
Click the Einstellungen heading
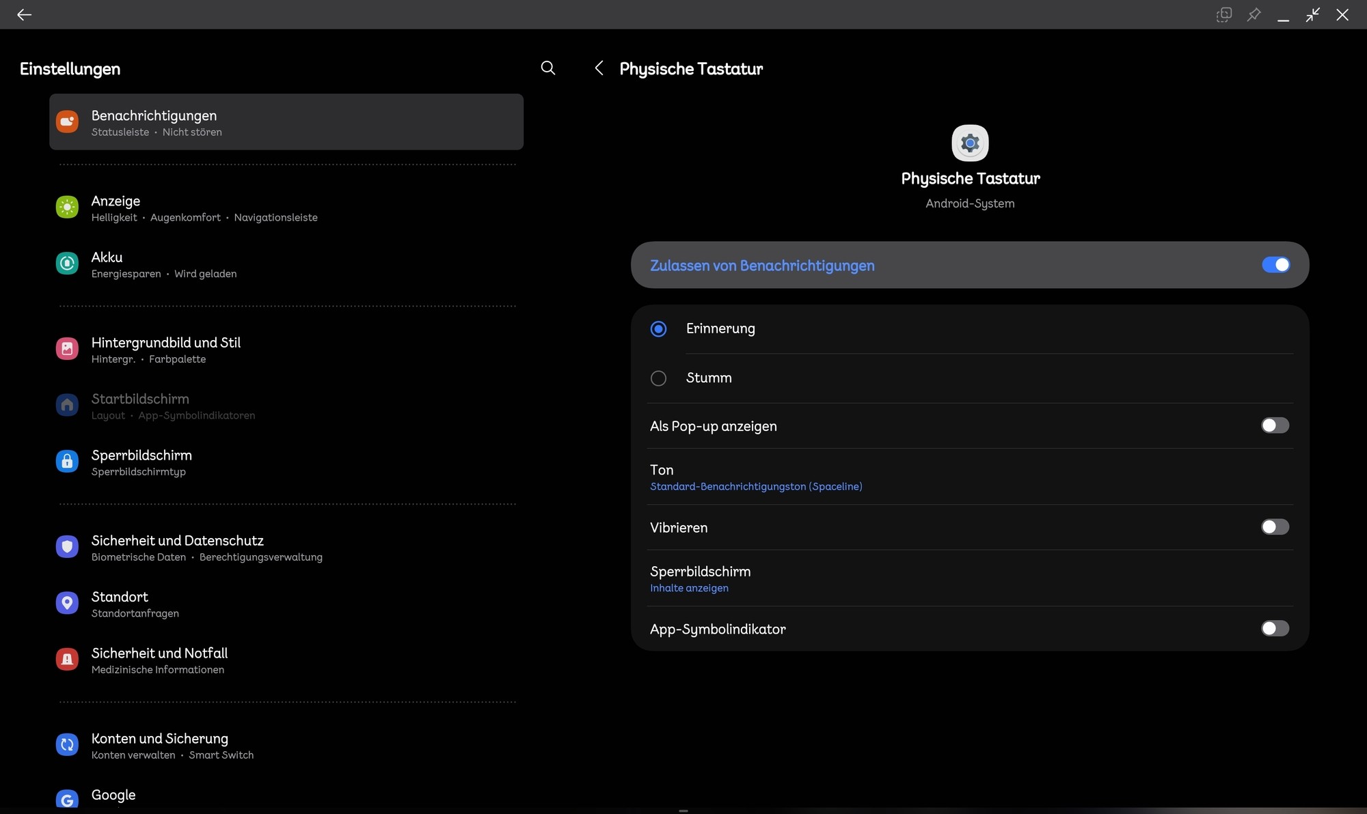click(70, 68)
